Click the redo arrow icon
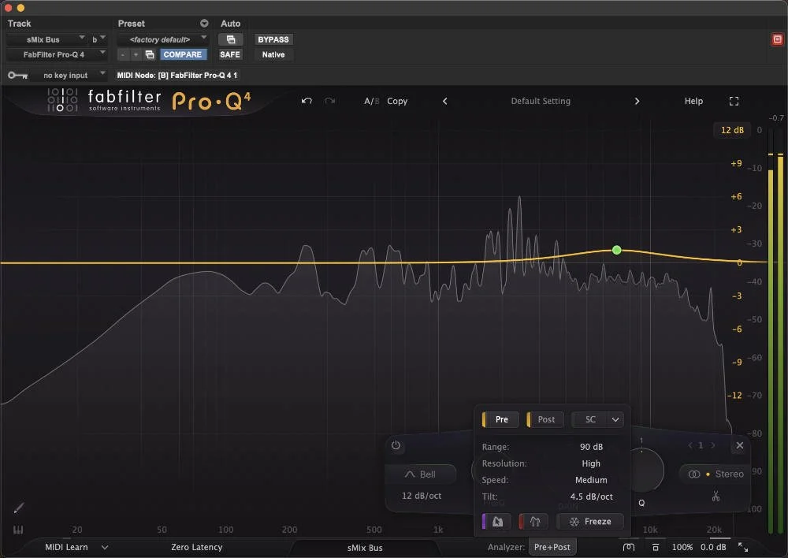The width and height of the screenshot is (788, 558). (x=329, y=101)
